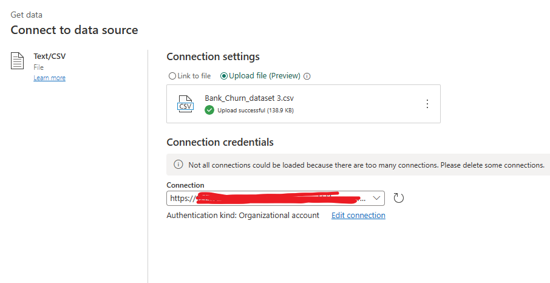Select the Link to file option
The height and width of the screenshot is (283, 550).
[172, 76]
